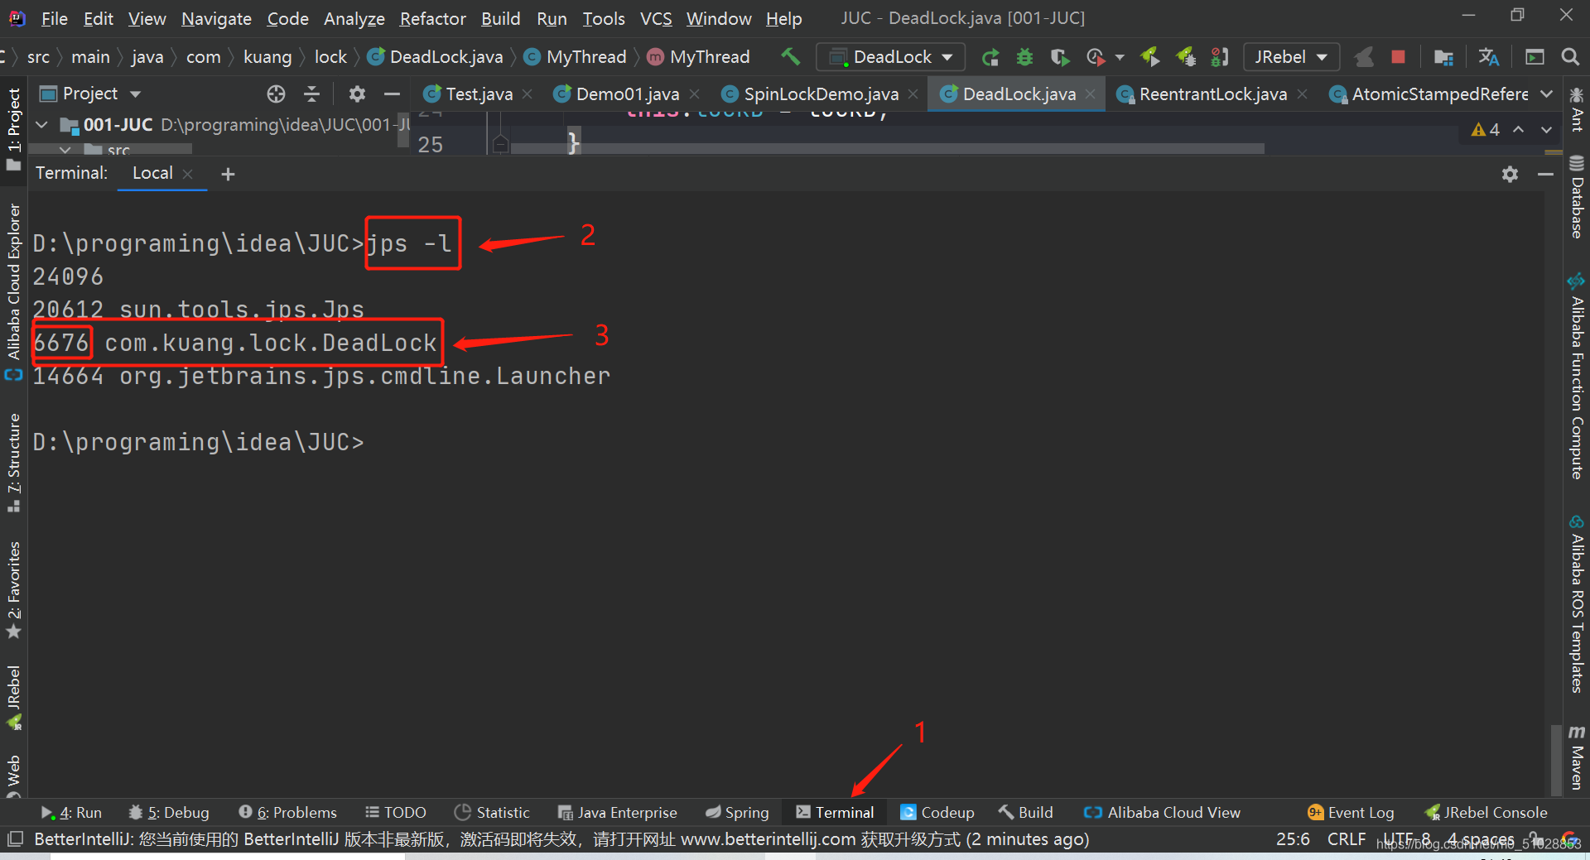Open Project Structure icon in toolbar
The image size is (1590, 860).
click(1443, 57)
